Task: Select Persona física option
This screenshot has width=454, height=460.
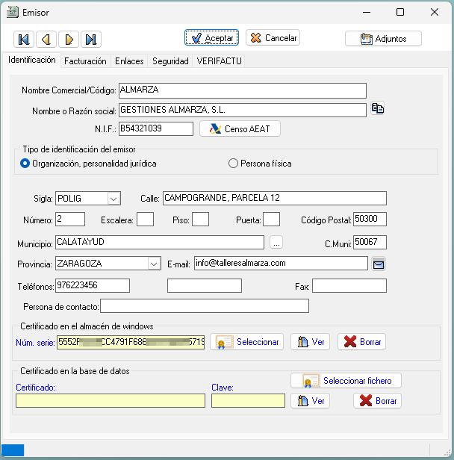Action: tap(234, 163)
